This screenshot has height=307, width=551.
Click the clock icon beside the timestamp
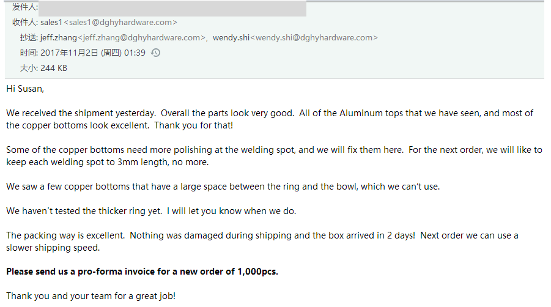point(156,53)
